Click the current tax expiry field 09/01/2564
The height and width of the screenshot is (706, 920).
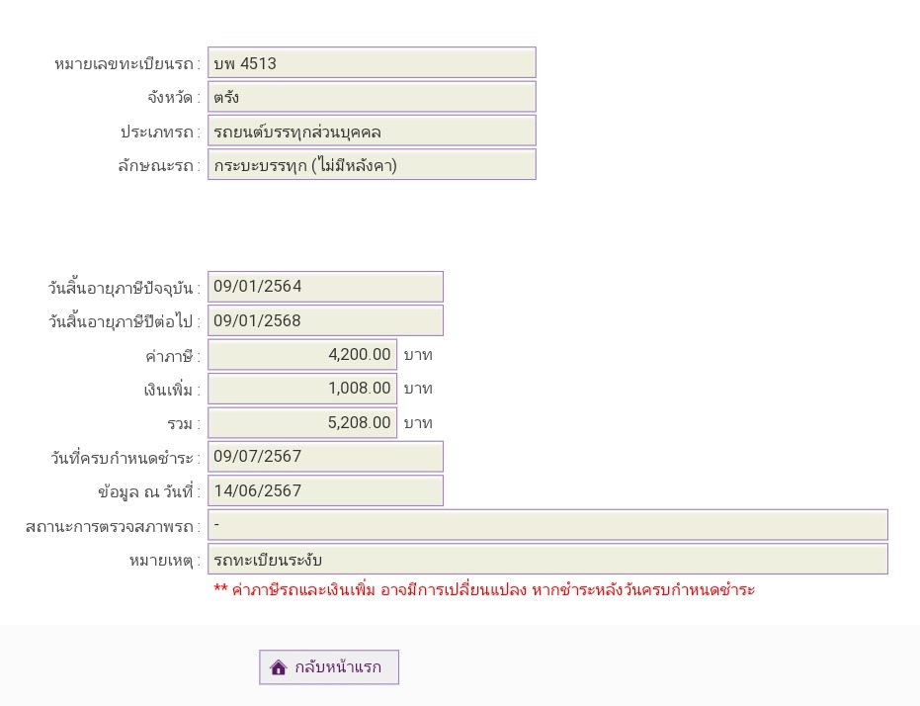coord(326,287)
